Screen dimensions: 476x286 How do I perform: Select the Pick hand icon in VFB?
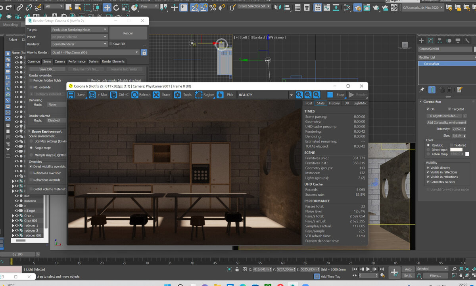pos(220,95)
